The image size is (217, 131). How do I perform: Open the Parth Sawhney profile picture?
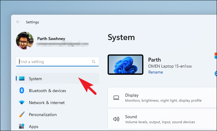coord(25,41)
